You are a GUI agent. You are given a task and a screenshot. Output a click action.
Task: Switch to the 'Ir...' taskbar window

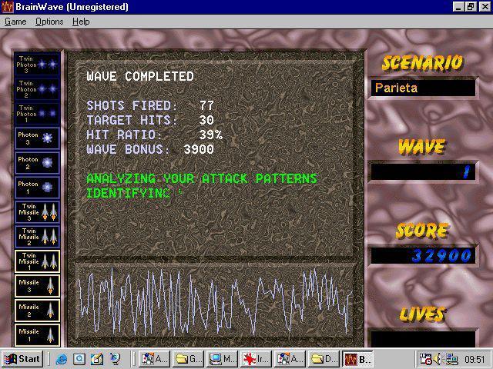click(x=257, y=359)
